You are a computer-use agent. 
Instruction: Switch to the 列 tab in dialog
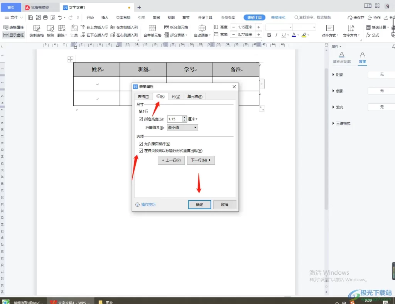pyautogui.click(x=176, y=96)
